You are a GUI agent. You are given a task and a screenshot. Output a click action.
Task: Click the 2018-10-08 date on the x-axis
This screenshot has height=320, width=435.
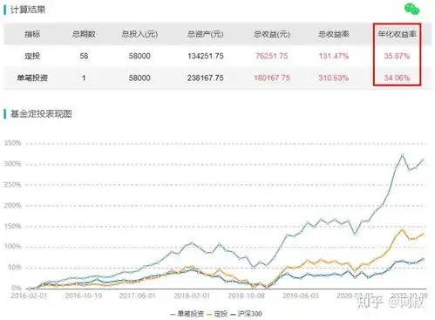tap(247, 296)
